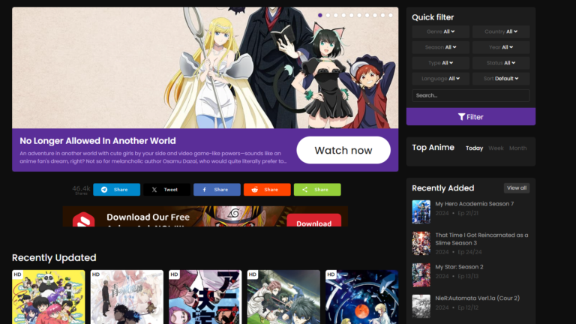
Task: Expand the Sort Default dropdown
Action: [500, 79]
